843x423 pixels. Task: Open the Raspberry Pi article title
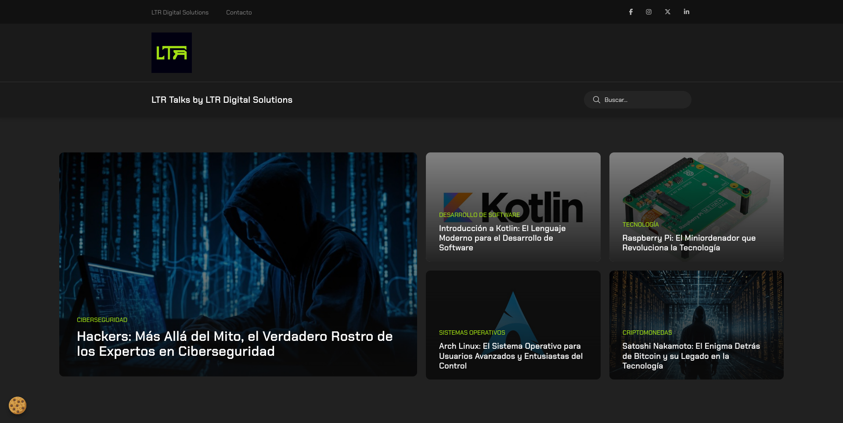point(689,242)
